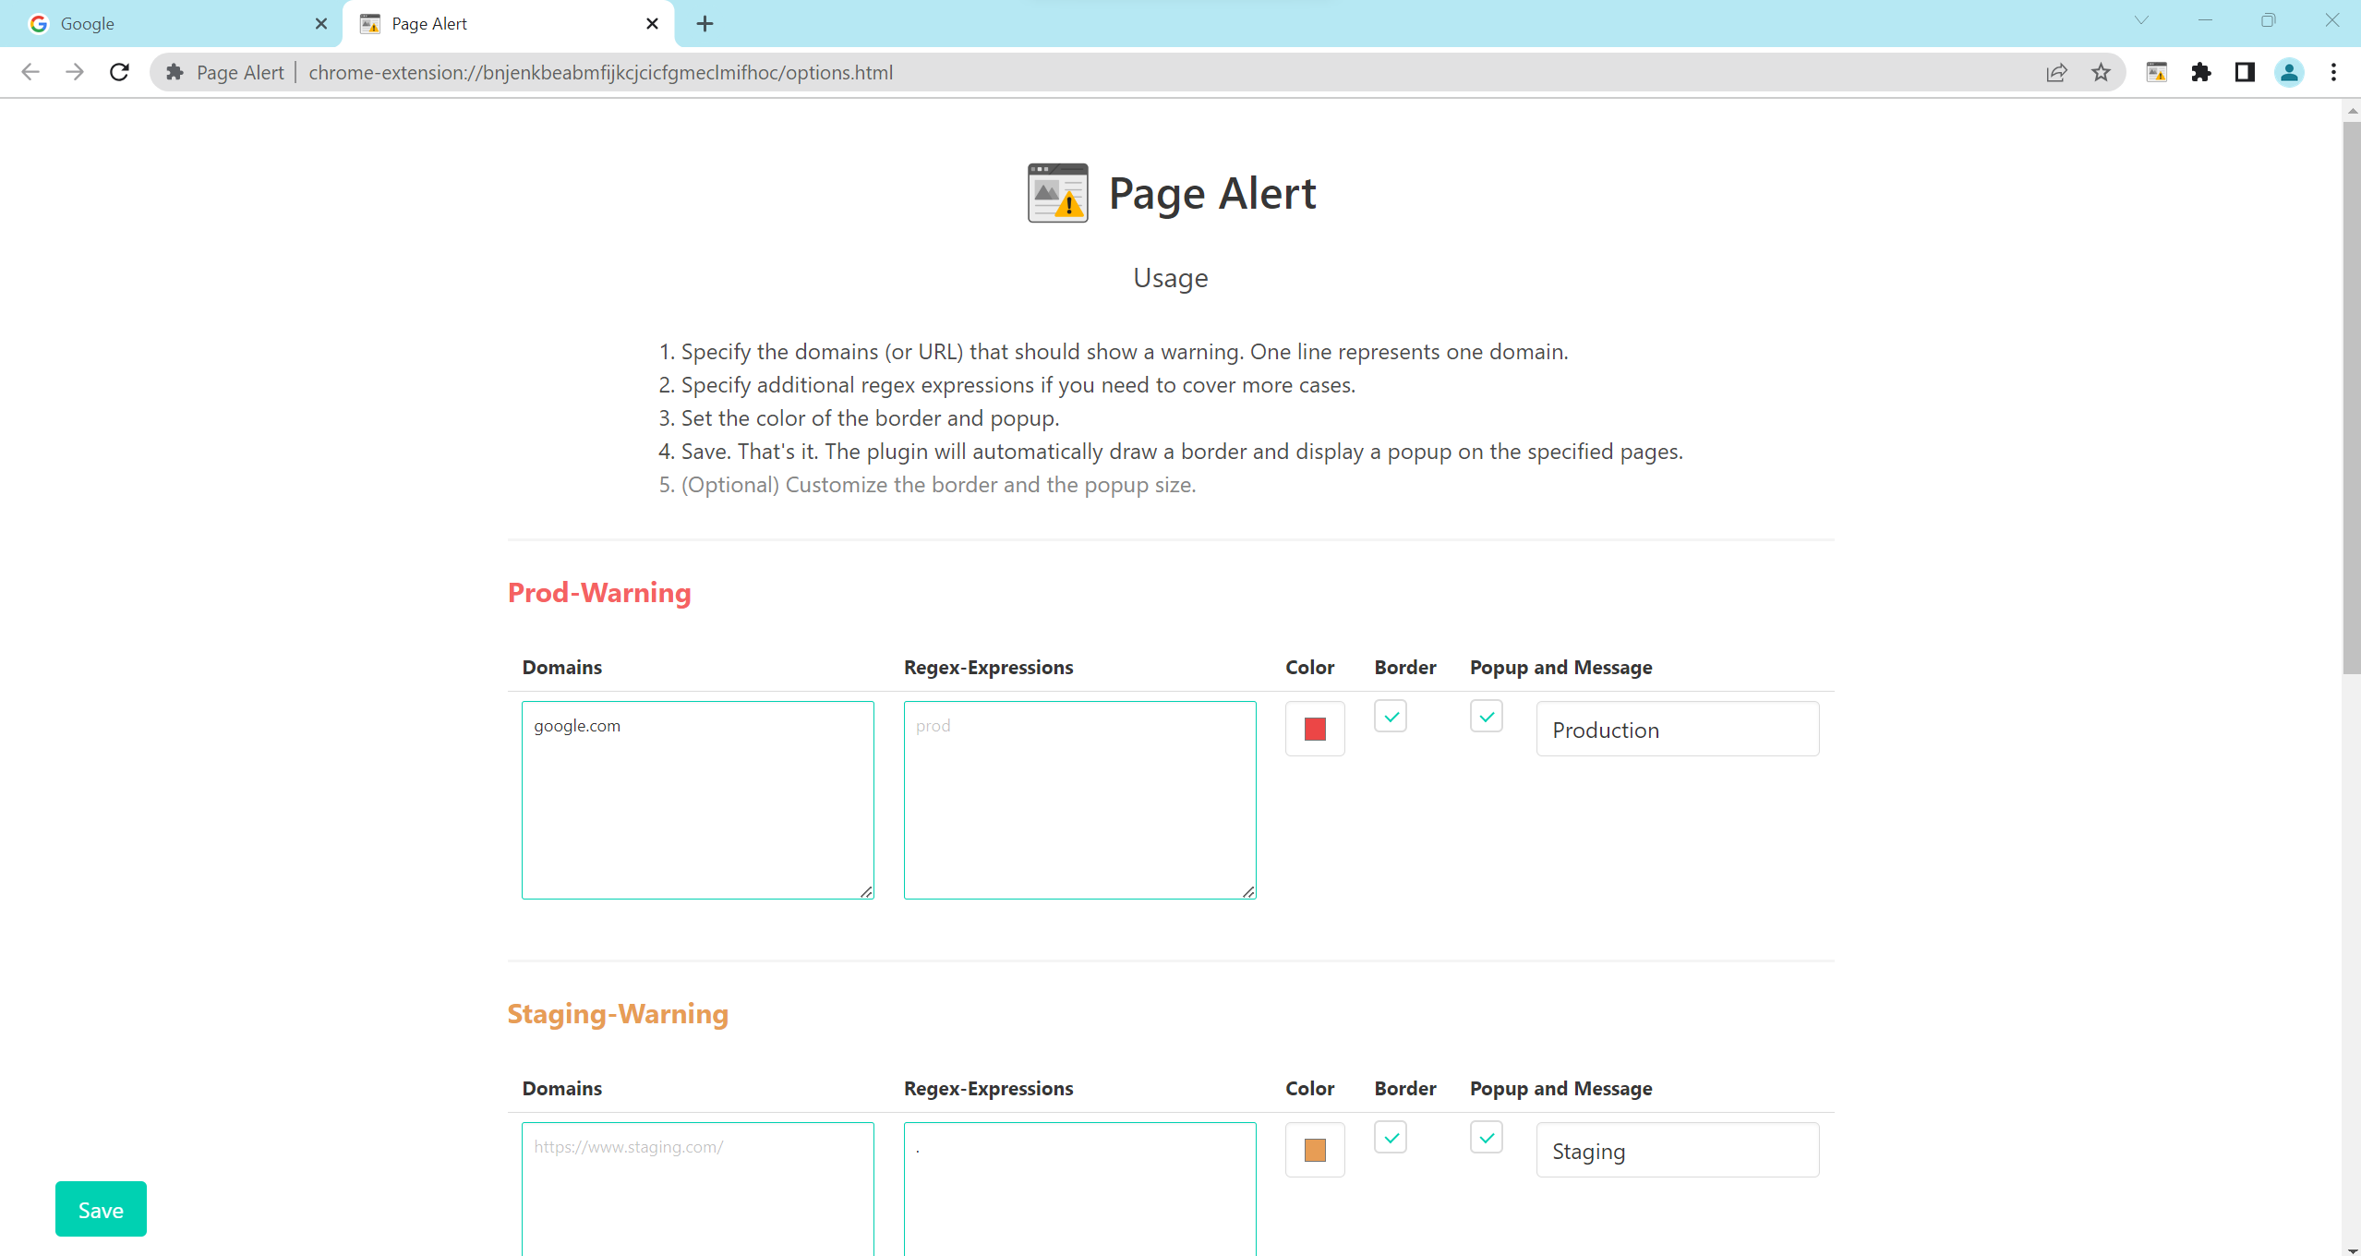
Task: Edit the Production popup message field
Action: click(x=1678, y=729)
